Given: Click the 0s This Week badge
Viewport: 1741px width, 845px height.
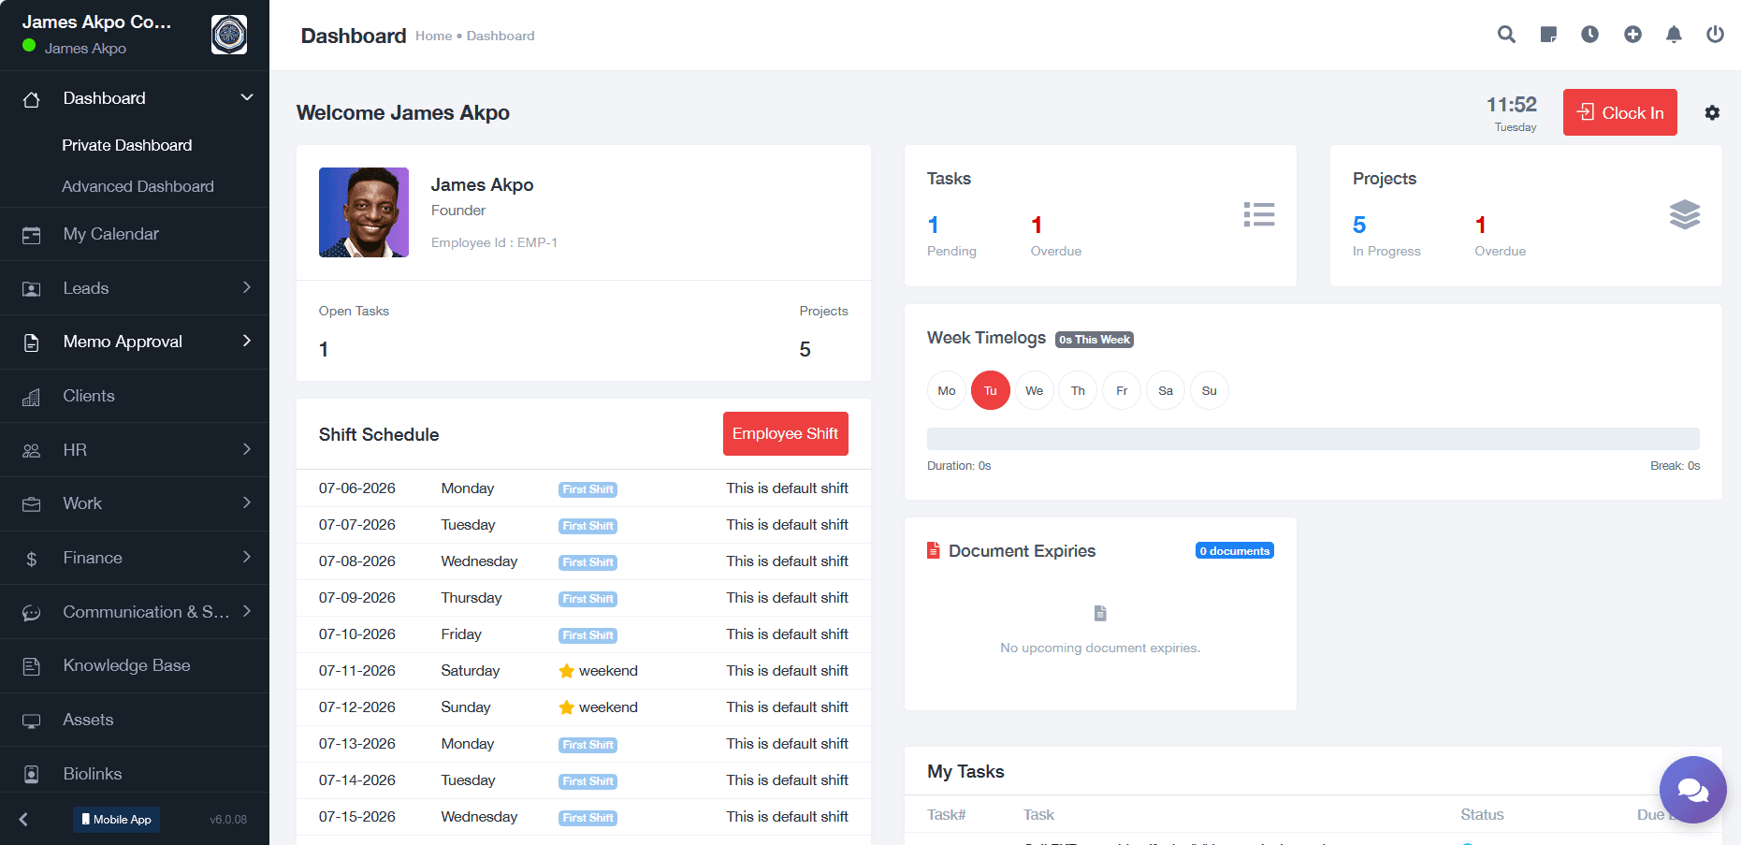Looking at the screenshot, I should coord(1095,340).
